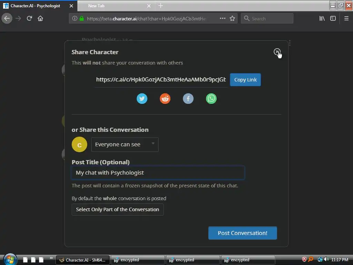
Task: Click the red security alert tray icon
Action: point(304,259)
